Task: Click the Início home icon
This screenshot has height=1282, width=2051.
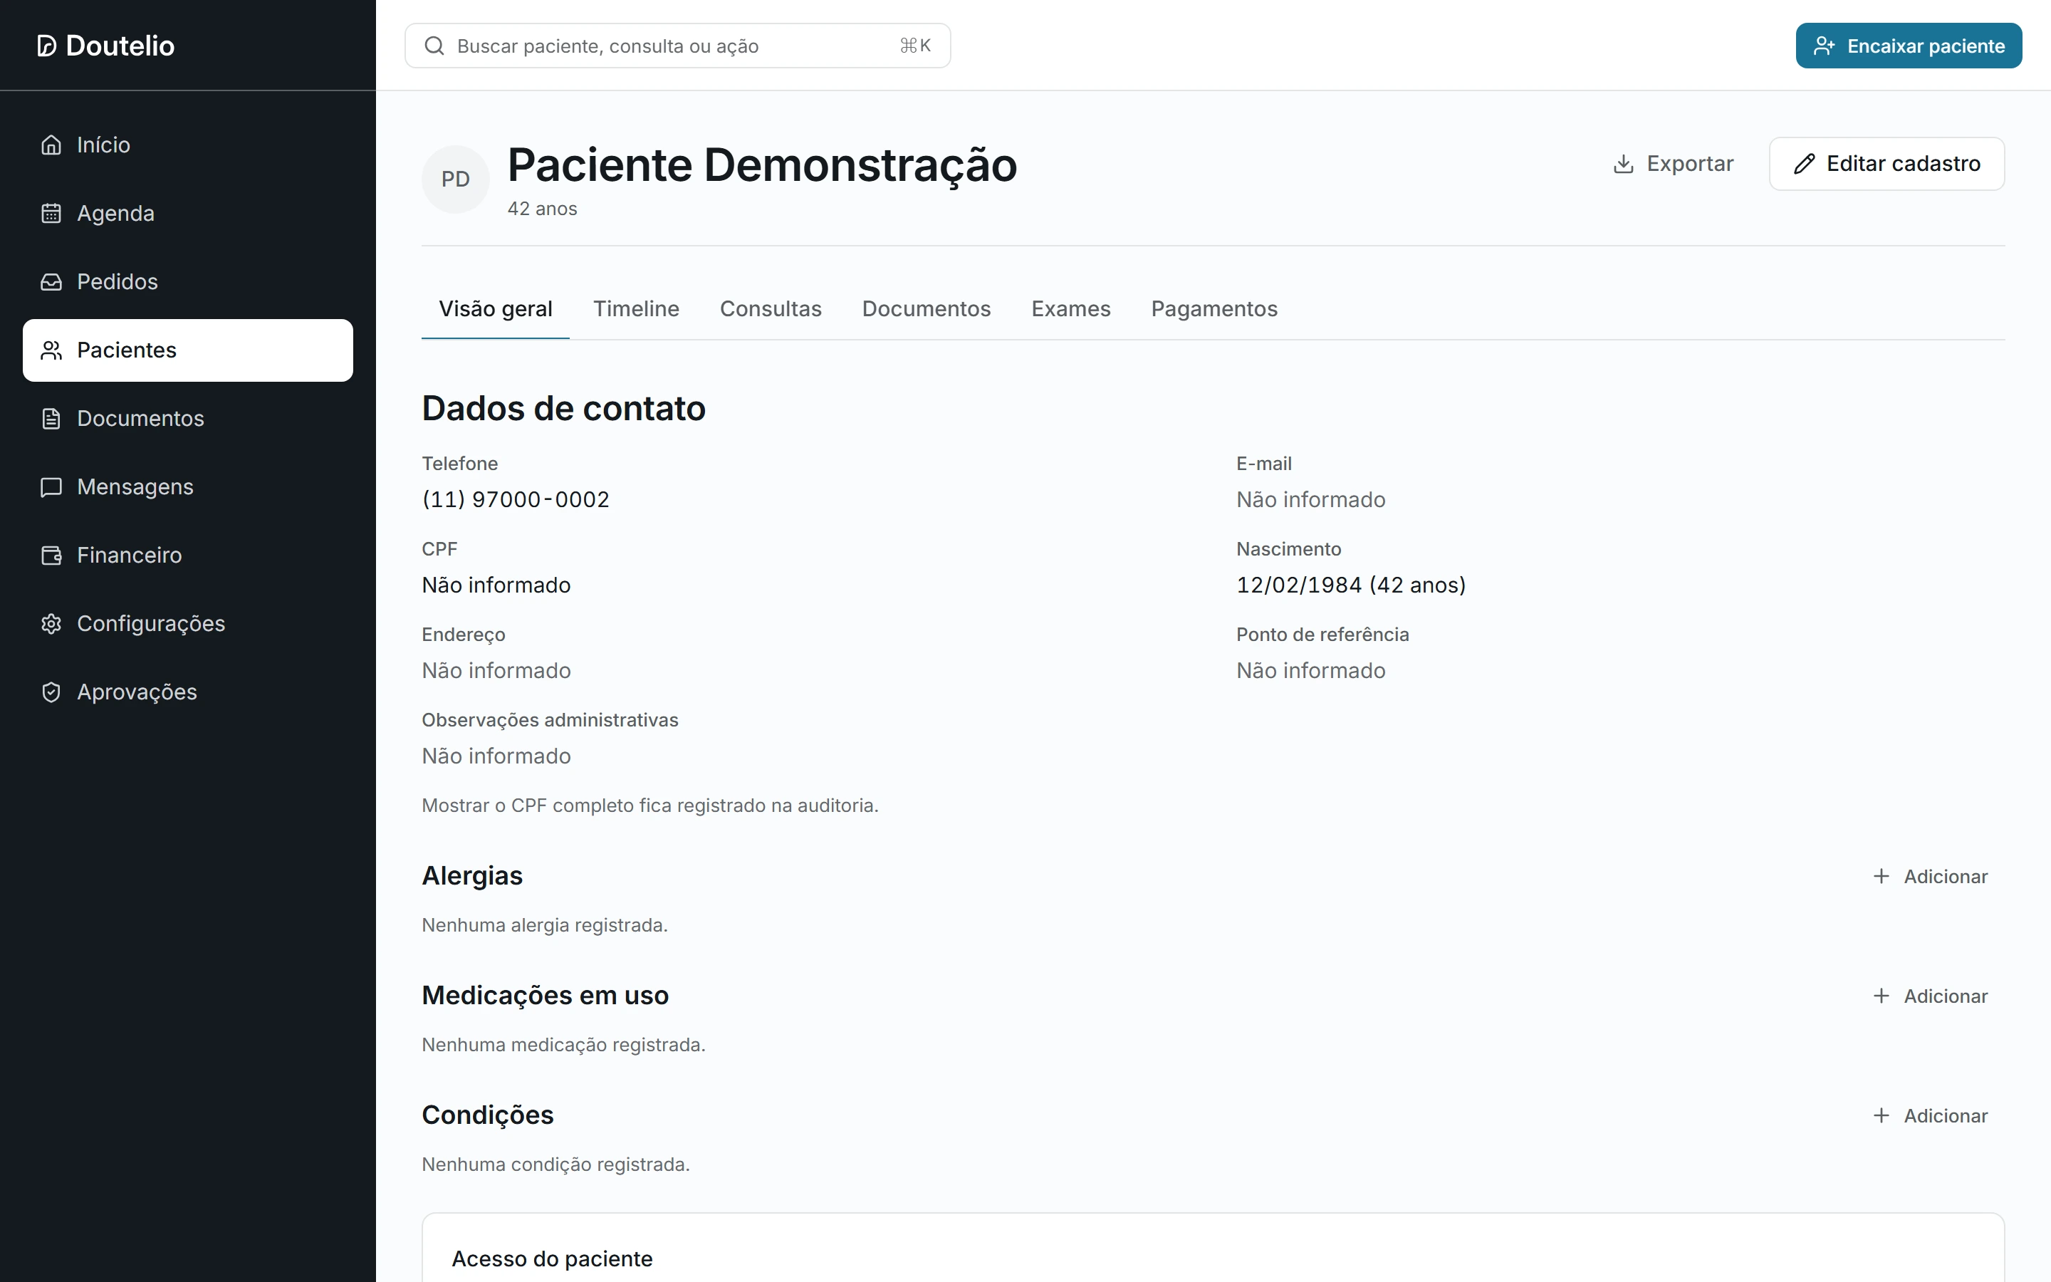Action: point(52,145)
